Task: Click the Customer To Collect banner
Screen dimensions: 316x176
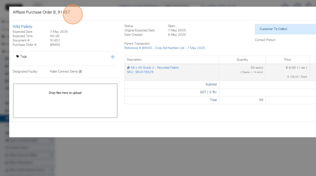Action: pyautogui.click(x=285, y=29)
